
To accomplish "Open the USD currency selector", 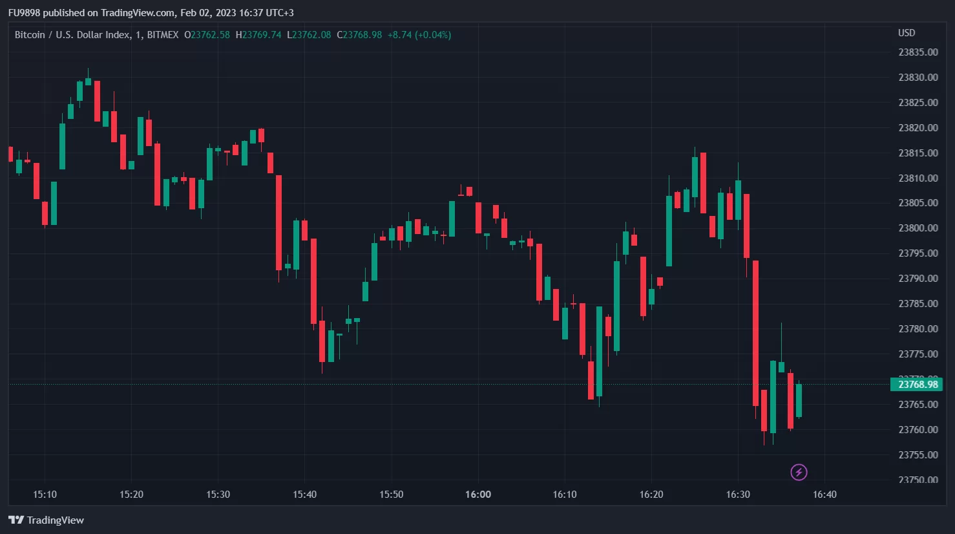I will tap(907, 33).
